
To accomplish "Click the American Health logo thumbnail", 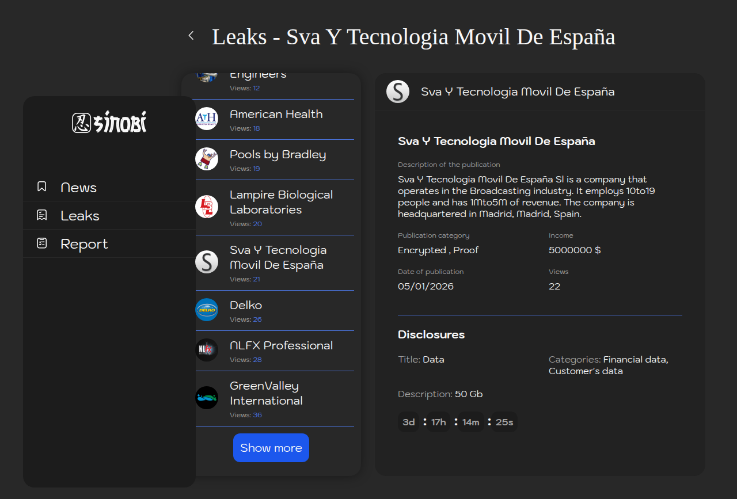I will tap(207, 119).
